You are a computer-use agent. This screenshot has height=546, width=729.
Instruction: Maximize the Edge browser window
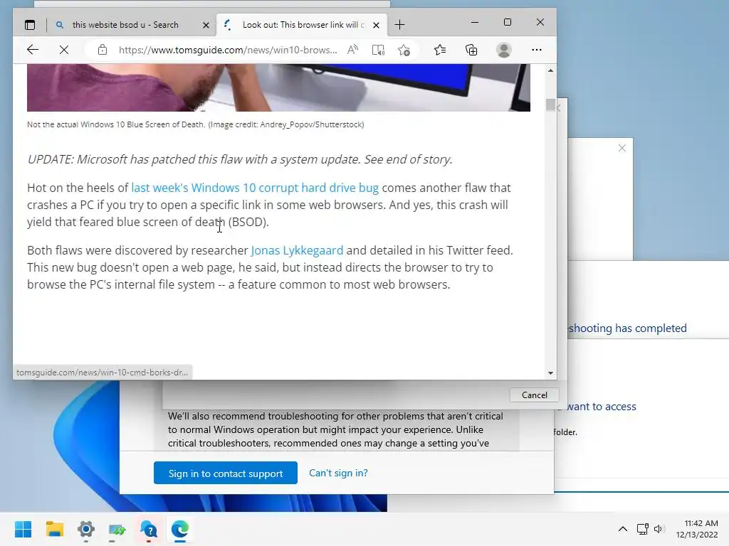[x=507, y=22]
